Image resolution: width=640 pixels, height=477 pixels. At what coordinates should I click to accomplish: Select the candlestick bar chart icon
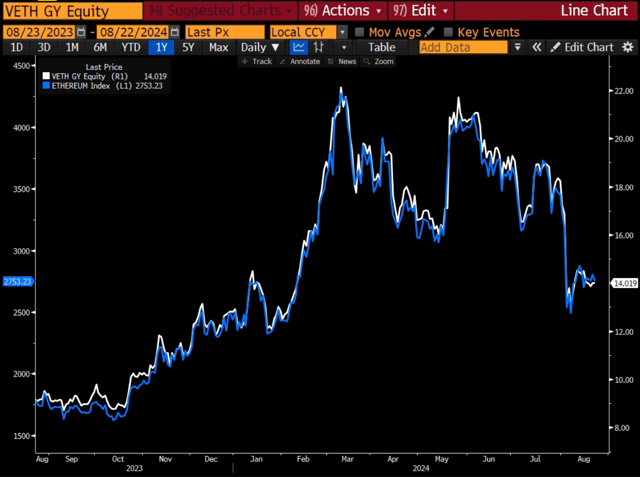[x=318, y=47]
